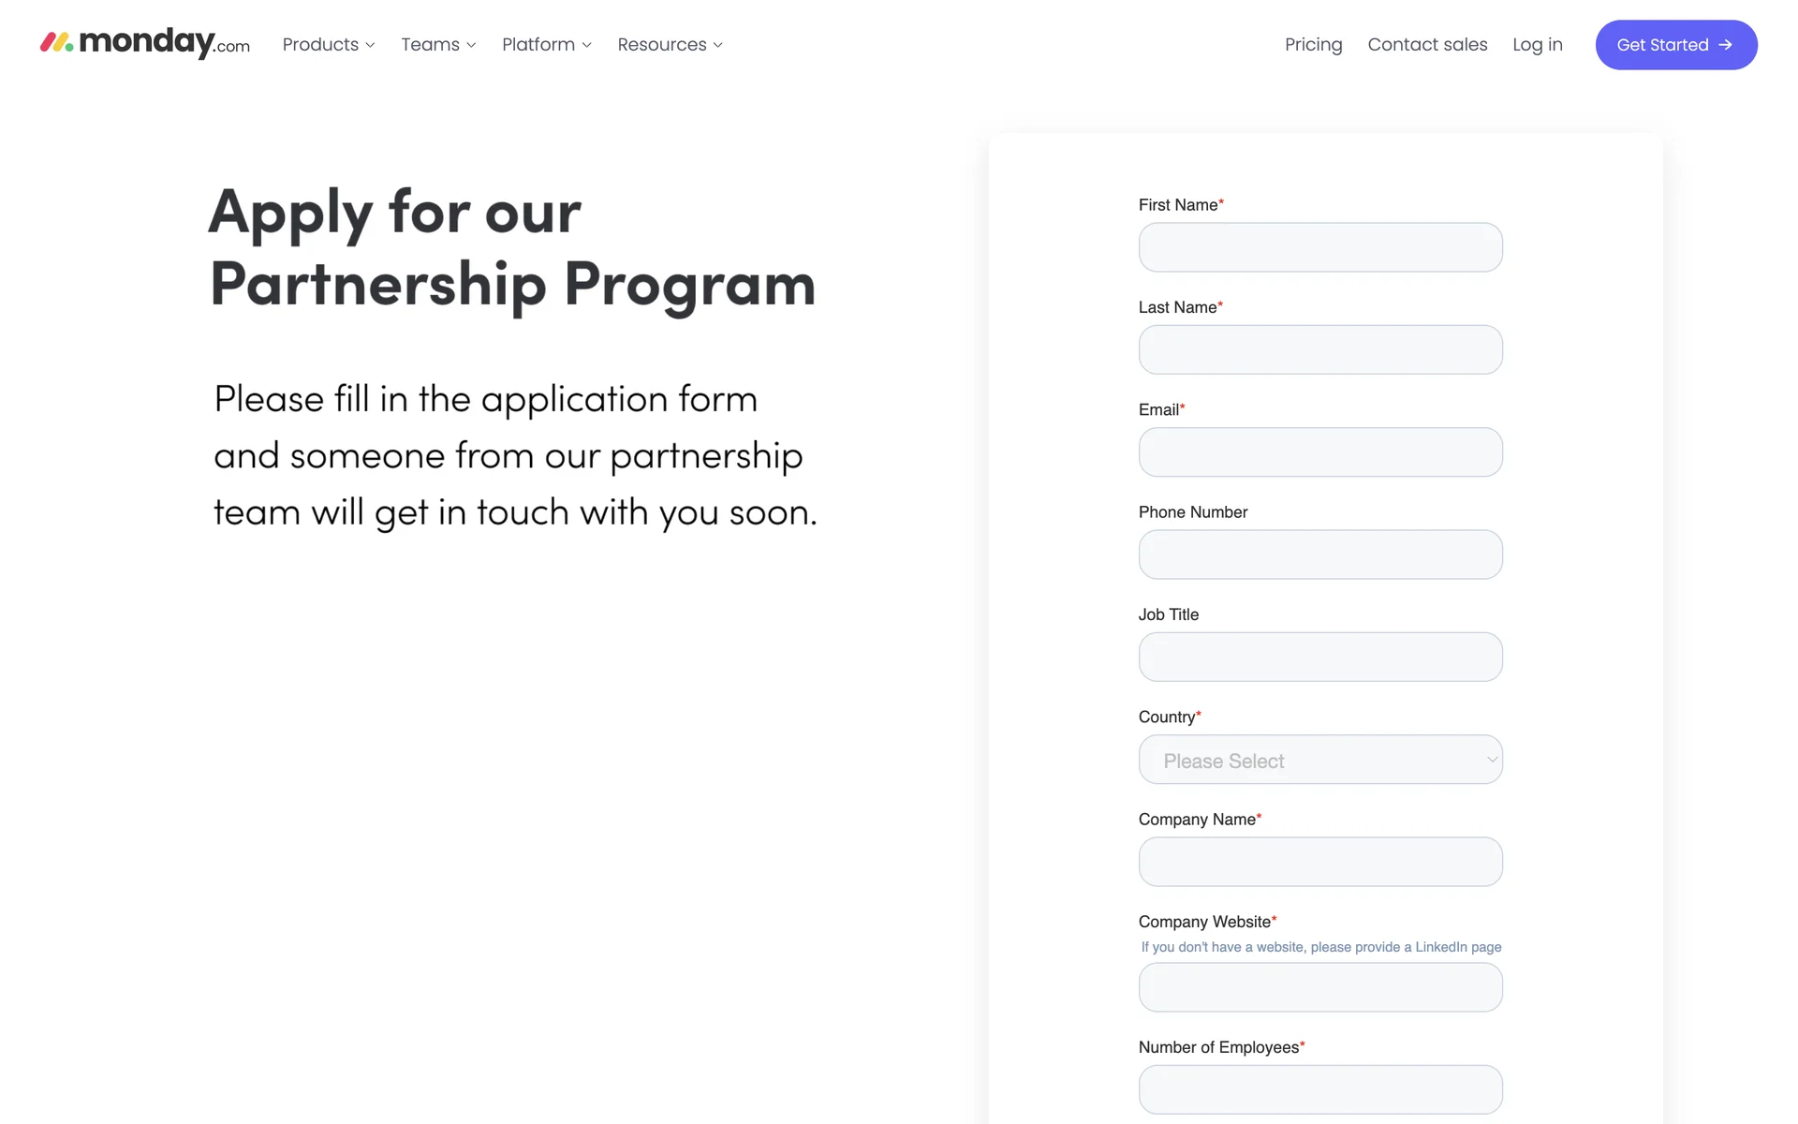Screen dimensions: 1798x1124
Task: Click the monday.com logo
Action: pyautogui.click(x=145, y=43)
